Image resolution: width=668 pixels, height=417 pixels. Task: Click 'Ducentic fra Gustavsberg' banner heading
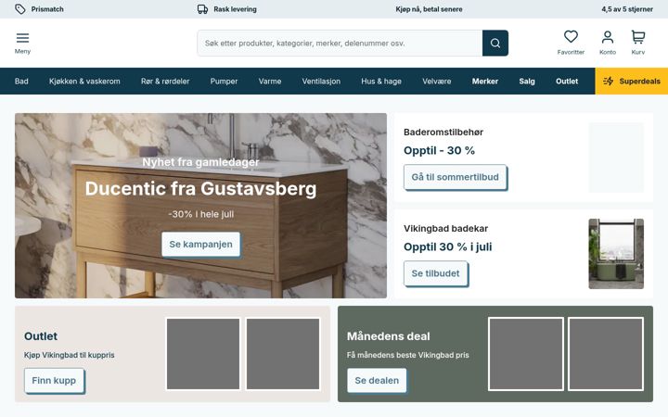(x=200, y=188)
